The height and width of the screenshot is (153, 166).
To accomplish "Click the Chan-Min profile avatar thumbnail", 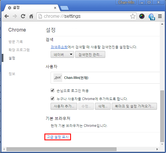I will [58, 78].
